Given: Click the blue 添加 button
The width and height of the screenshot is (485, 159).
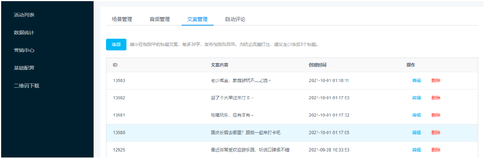Looking at the screenshot, I should coord(116,44).
